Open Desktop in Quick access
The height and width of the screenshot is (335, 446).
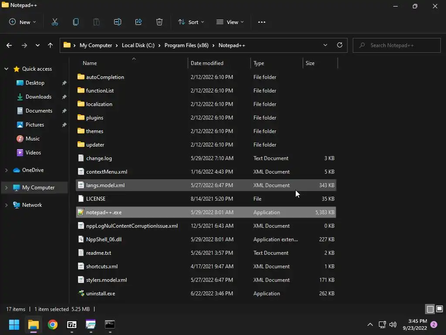coord(35,83)
